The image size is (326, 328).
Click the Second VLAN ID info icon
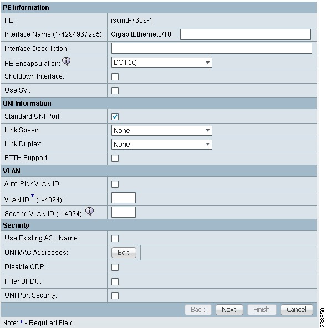point(90,212)
